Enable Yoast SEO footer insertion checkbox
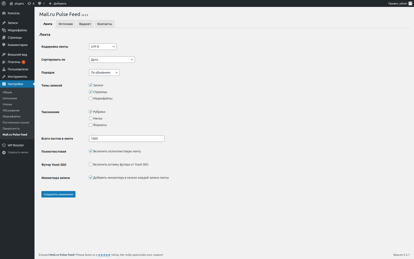This screenshot has height=259, width=414. pos(91,164)
